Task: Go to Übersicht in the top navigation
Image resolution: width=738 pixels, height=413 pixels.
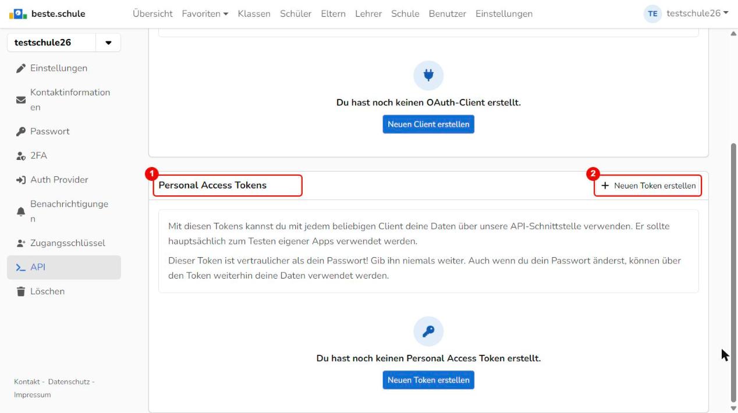Action: 152,13
